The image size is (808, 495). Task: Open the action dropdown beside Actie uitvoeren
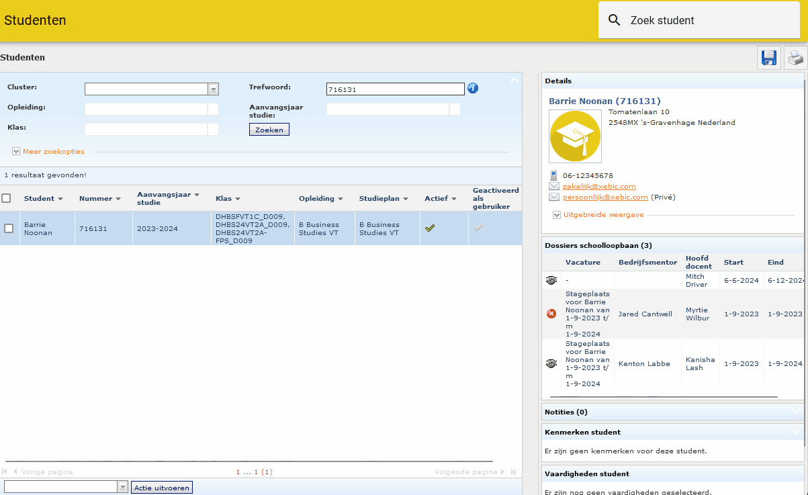tap(122, 487)
